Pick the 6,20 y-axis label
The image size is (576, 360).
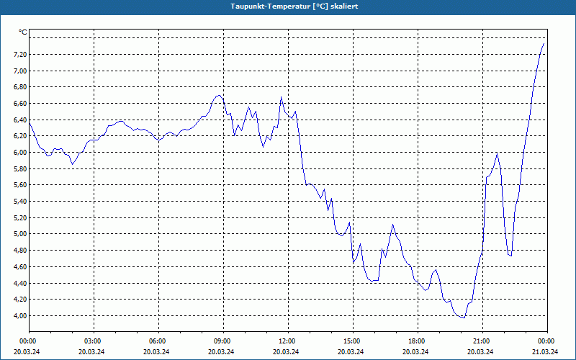tap(21, 136)
